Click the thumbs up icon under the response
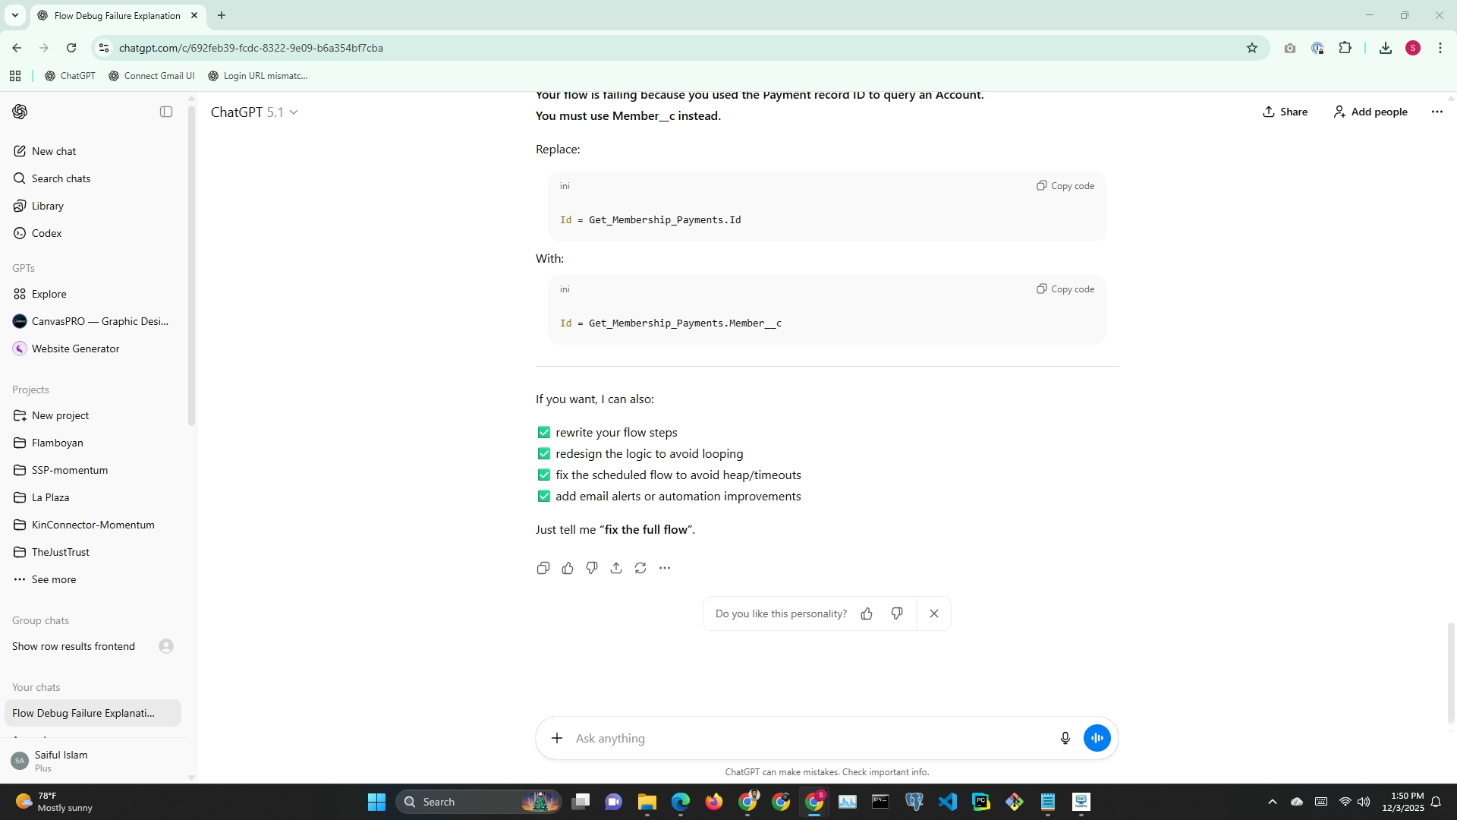This screenshot has height=820, width=1457. (x=568, y=568)
